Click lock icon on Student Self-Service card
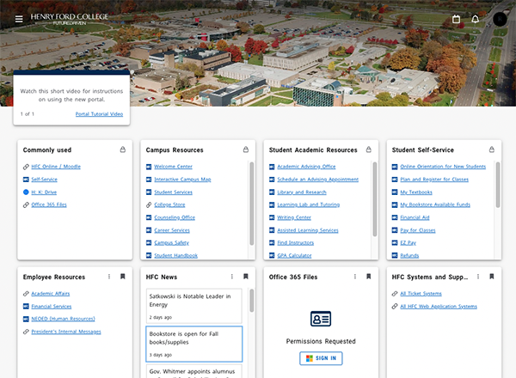 coord(492,149)
